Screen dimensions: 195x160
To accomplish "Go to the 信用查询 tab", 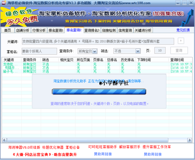I will tap(125, 30).
